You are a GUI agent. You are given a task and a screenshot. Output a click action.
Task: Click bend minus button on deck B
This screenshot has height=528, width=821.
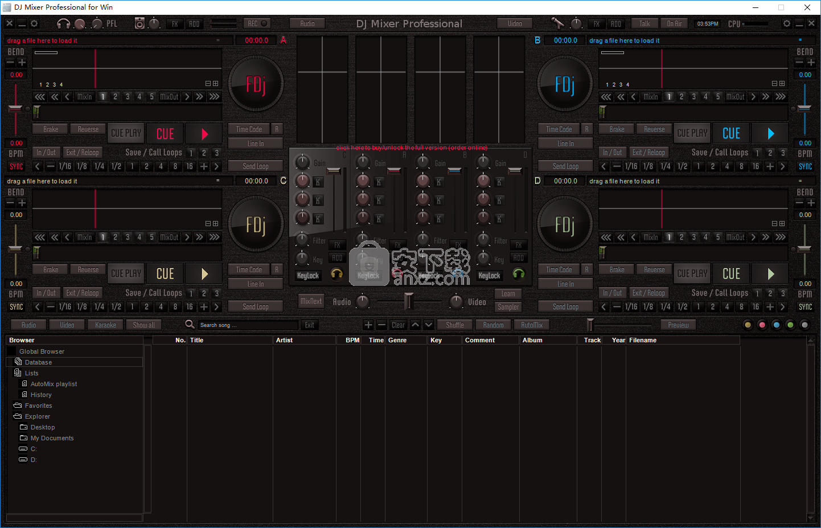[799, 63]
